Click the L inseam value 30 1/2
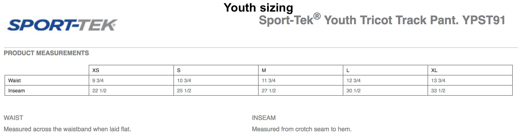Screen dimensions: 519x138 [x=354, y=91]
